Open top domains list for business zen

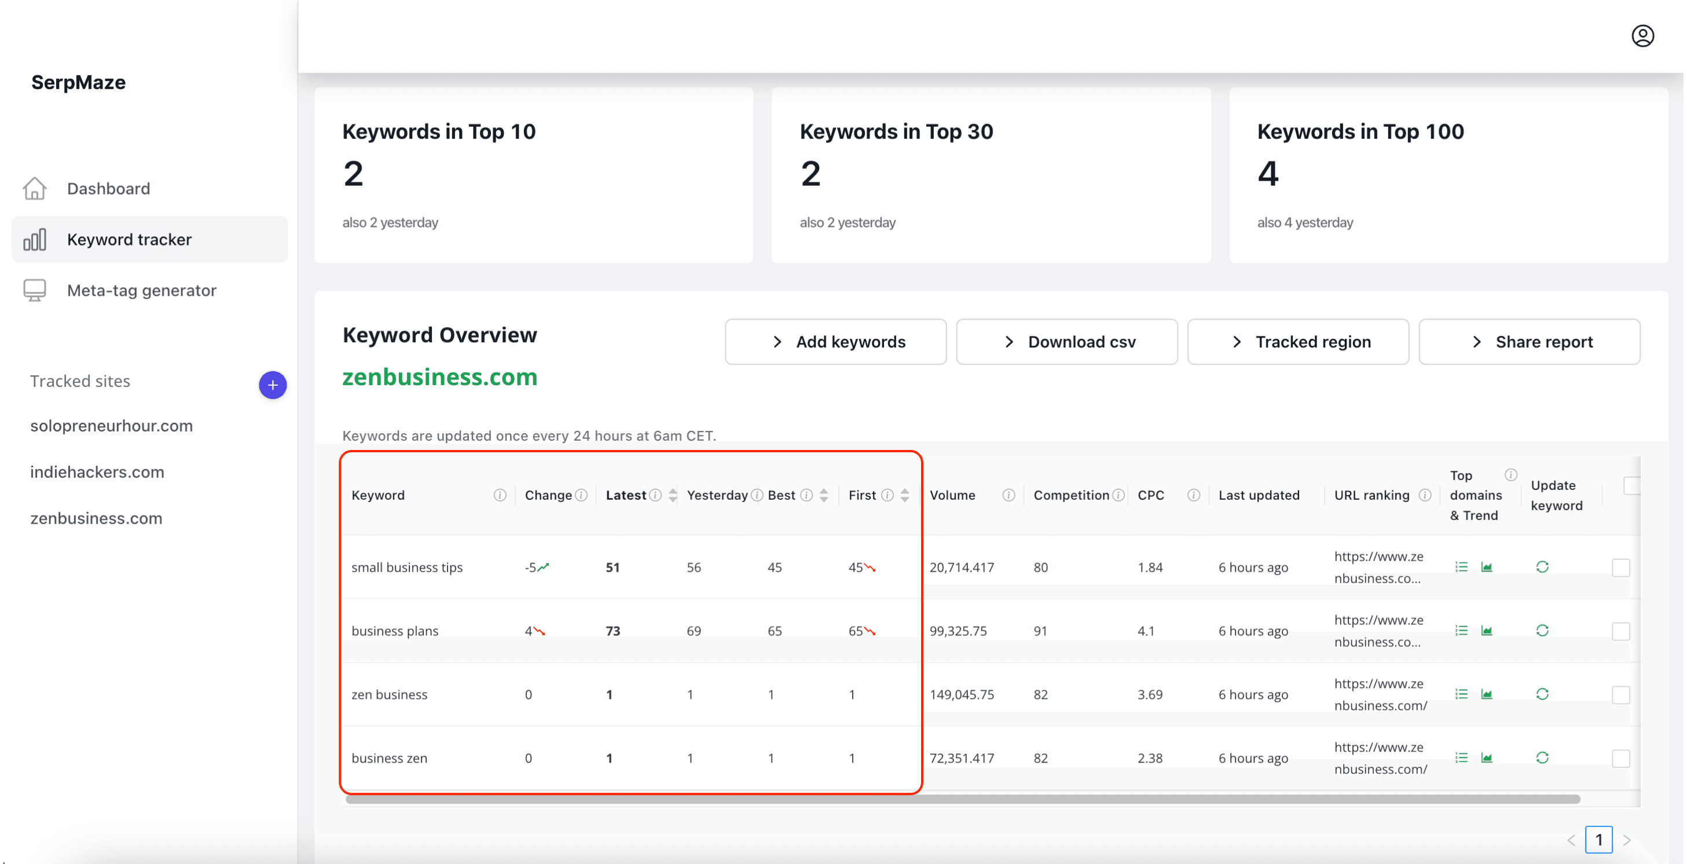pyautogui.click(x=1462, y=758)
